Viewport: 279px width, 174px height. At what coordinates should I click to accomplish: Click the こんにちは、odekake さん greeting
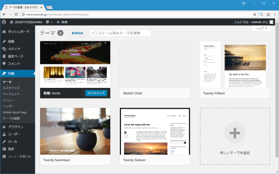(251, 22)
